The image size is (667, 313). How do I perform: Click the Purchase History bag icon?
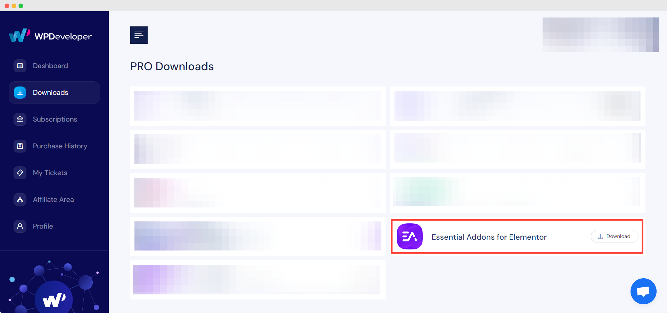pyautogui.click(x=20, y=146)
